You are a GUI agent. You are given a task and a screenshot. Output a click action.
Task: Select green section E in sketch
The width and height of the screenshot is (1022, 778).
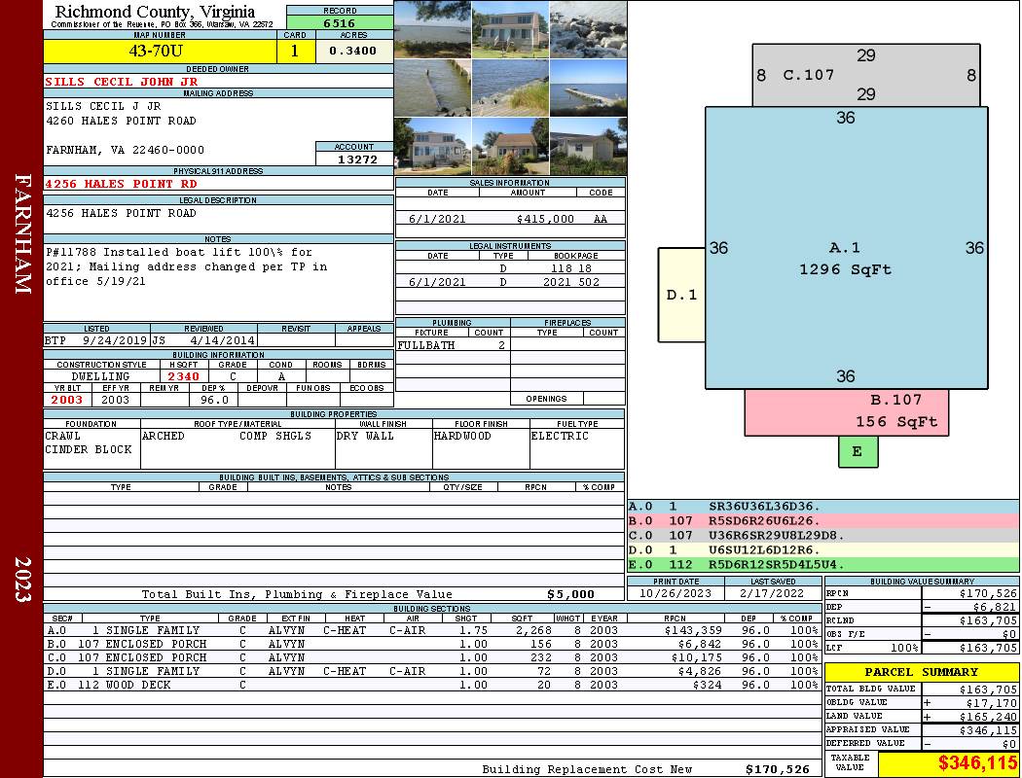coord(858,451)
